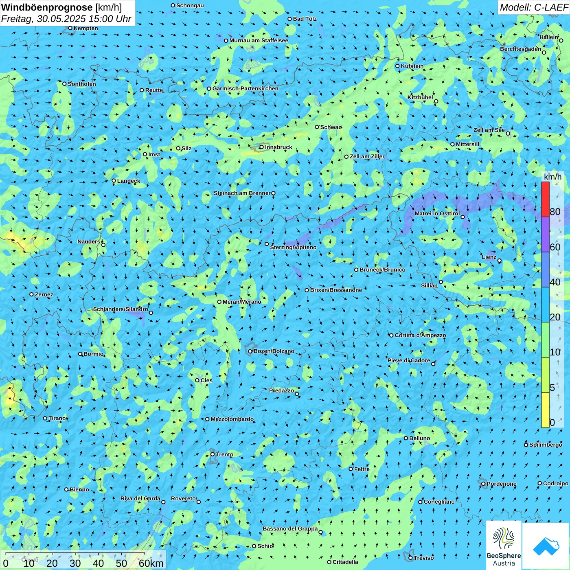Click the yellow 0–5 legend color
Viewport: 570px width, 570px height.
coord(545,410)
